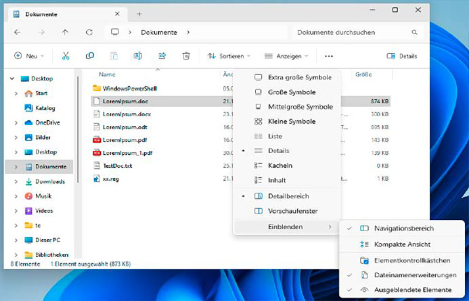Sort by the Name column header
The width and height of the screenshot is (469, 301).
point(107,75)
